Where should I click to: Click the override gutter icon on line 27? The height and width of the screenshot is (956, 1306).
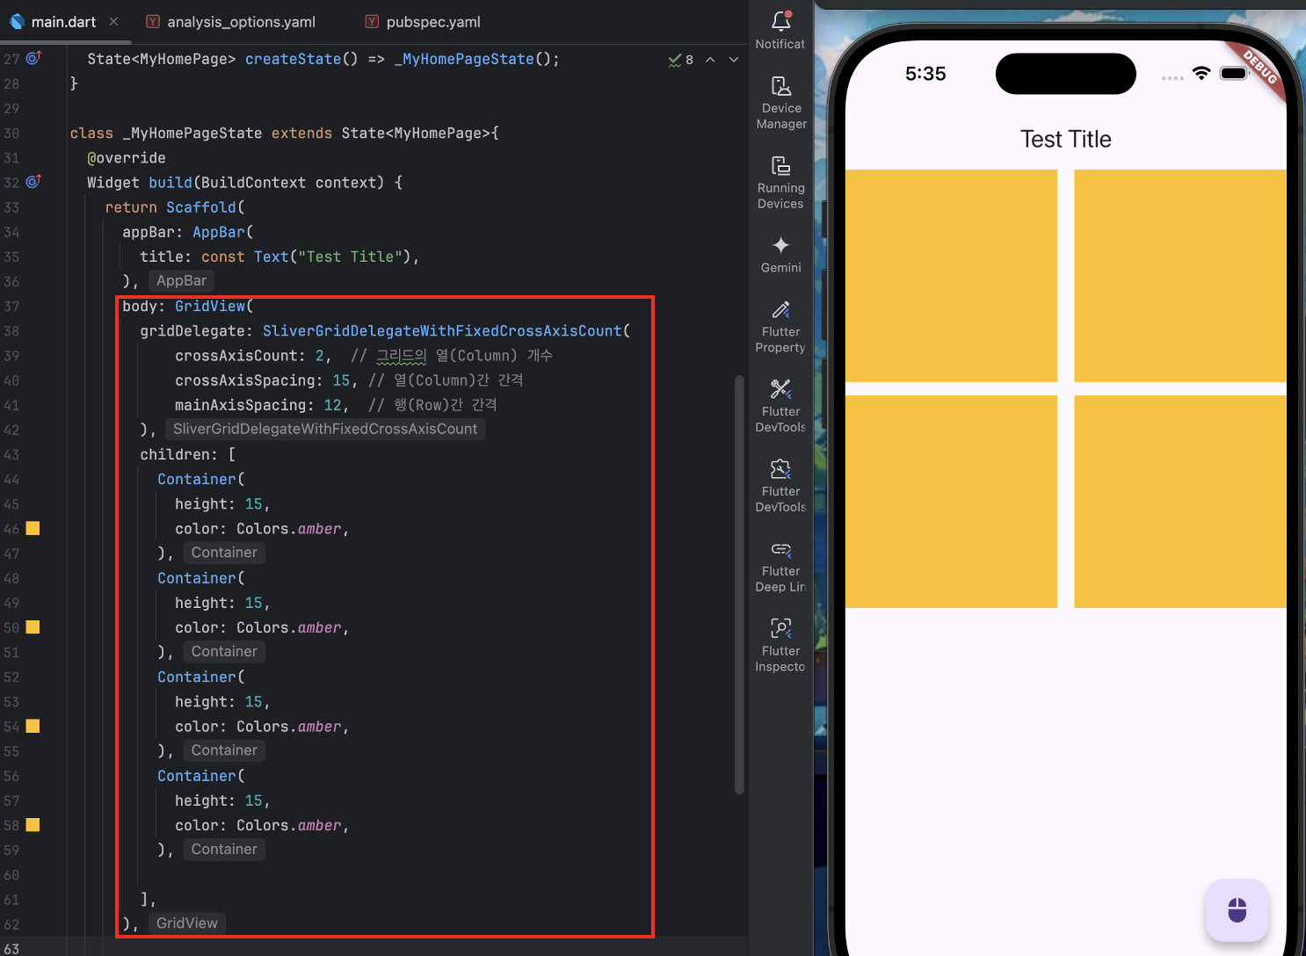pos(33,58)
